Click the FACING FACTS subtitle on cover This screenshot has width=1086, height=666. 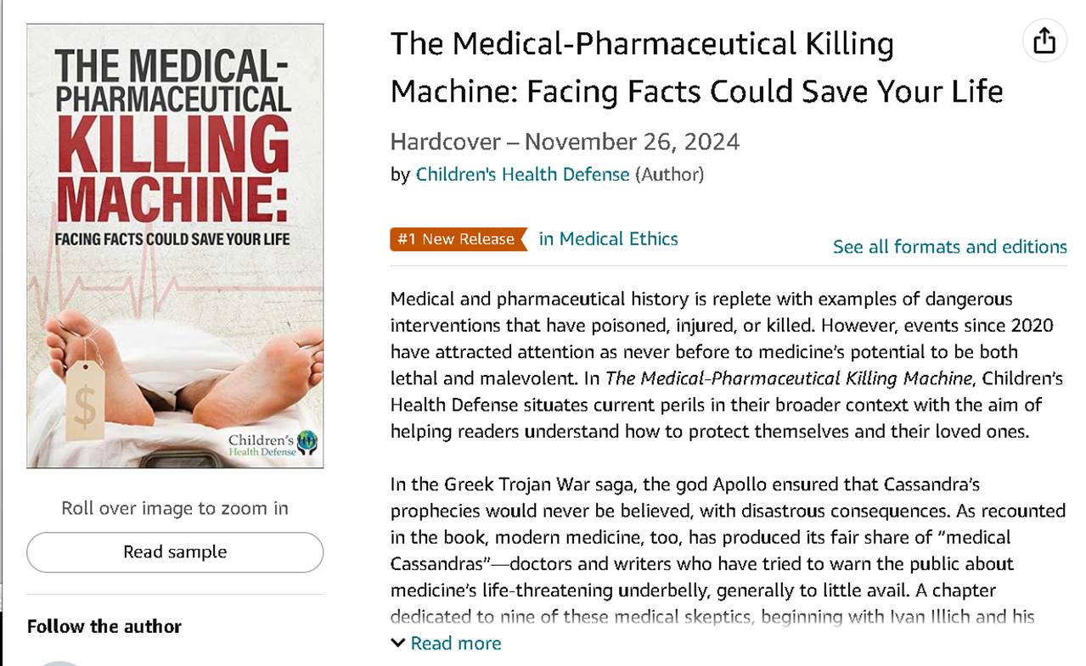(x=172, y=238)
